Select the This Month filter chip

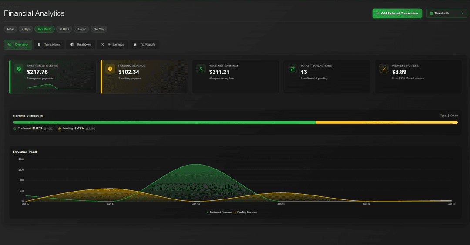pos(44,29)
